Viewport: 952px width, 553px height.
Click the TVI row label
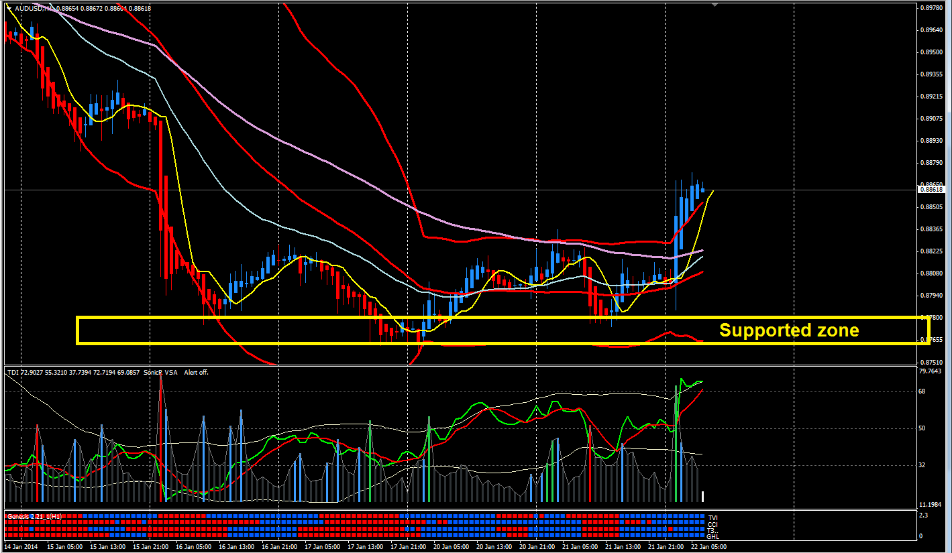pos(712,517)
